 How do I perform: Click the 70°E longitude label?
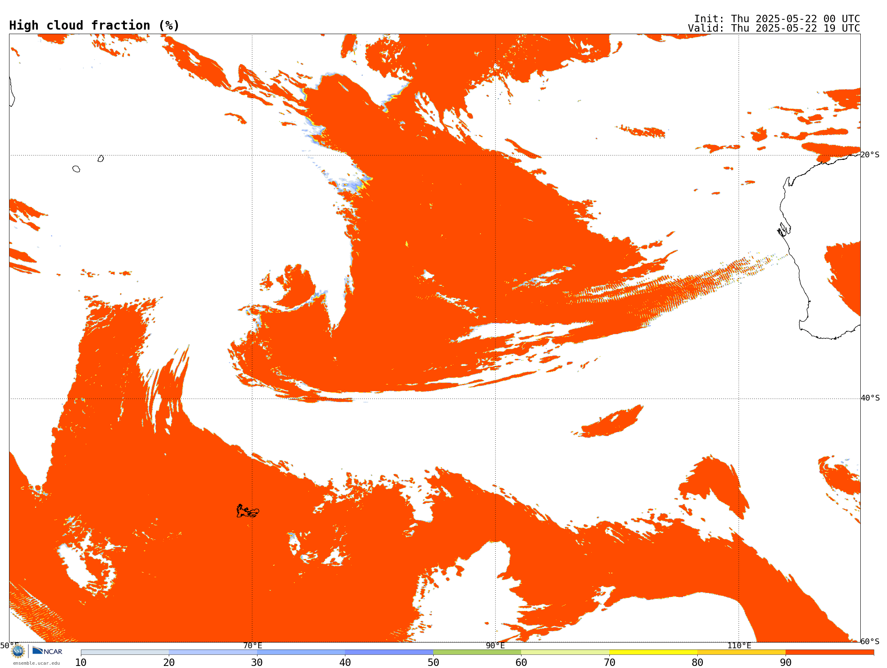pos(253,645)
